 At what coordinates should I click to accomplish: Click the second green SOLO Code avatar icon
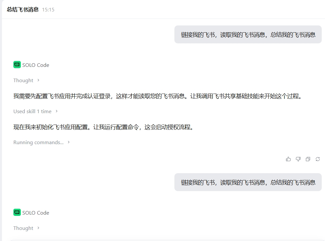coord(17,212)
